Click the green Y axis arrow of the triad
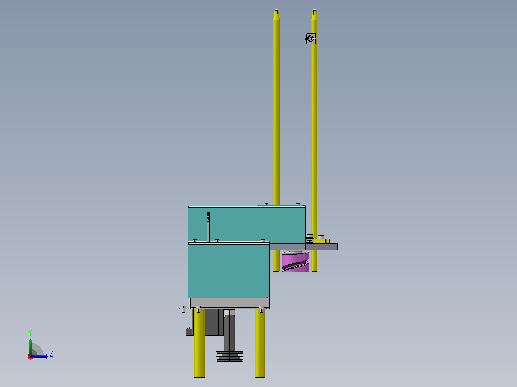 coord(30,347)
